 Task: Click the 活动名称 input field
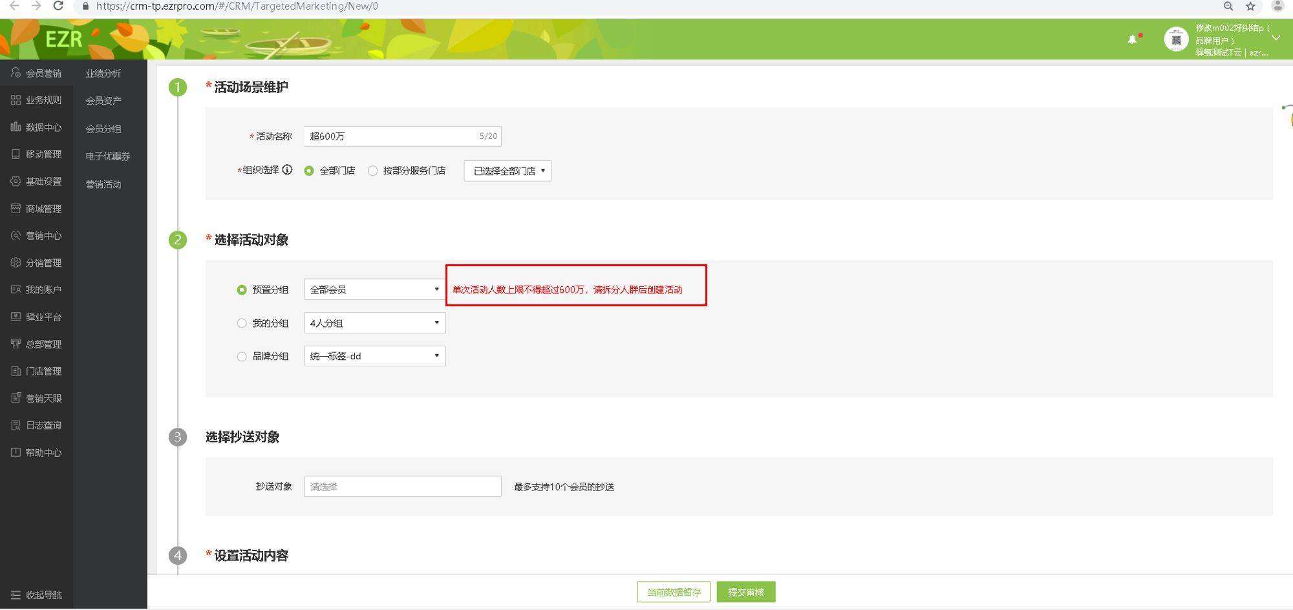click(x=403, y=136)
